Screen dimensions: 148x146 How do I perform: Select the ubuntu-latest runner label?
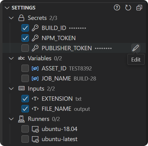(x=60, y=139)
